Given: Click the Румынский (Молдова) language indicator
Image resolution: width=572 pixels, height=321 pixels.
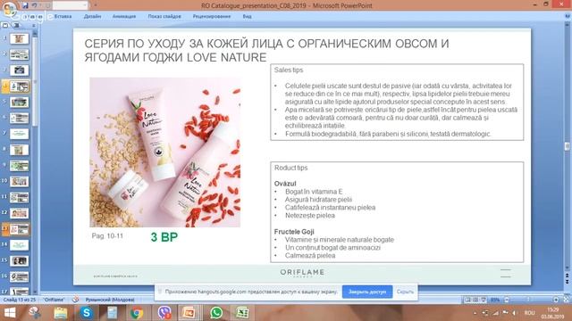Looking at the screenshot, I should pyautogui.click(x=110, y=300).
